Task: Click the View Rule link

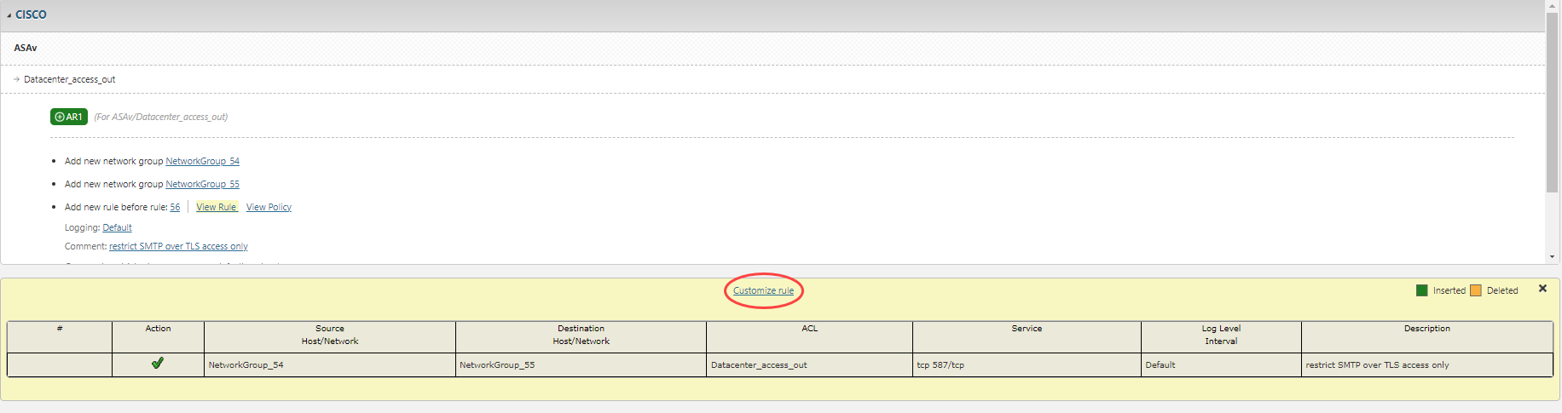Action: (217, 207)
